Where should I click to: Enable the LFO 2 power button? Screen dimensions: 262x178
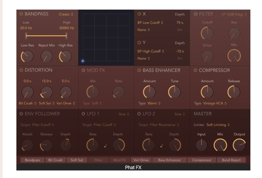[x=139, y=114]
